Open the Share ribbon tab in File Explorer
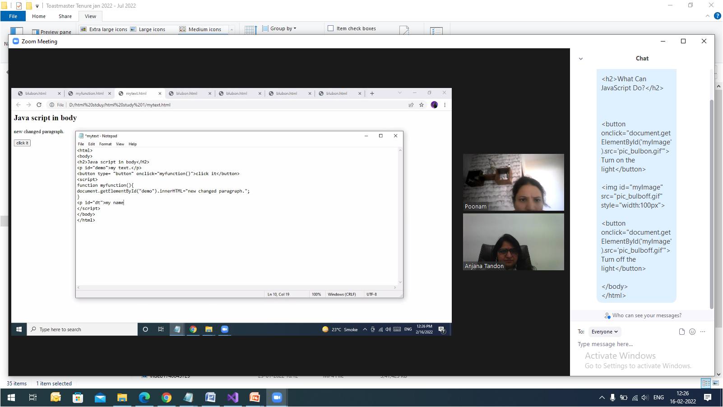The height and width of the screenshot is (407, 723). point(65,16)
